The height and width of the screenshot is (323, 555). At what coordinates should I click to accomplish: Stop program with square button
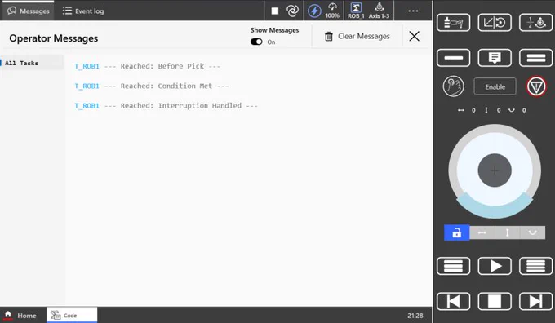click(495, 302)
